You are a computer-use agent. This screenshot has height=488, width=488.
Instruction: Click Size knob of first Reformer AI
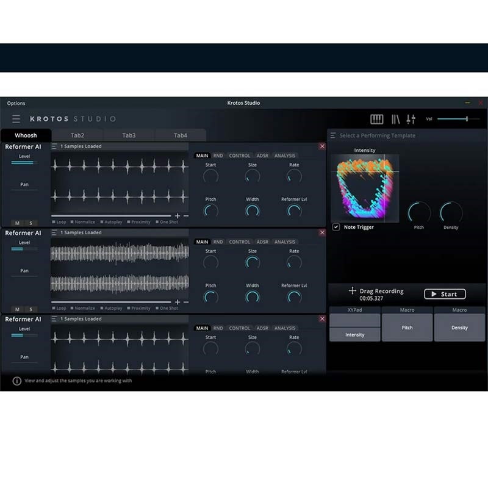click(x=253, y=176)
